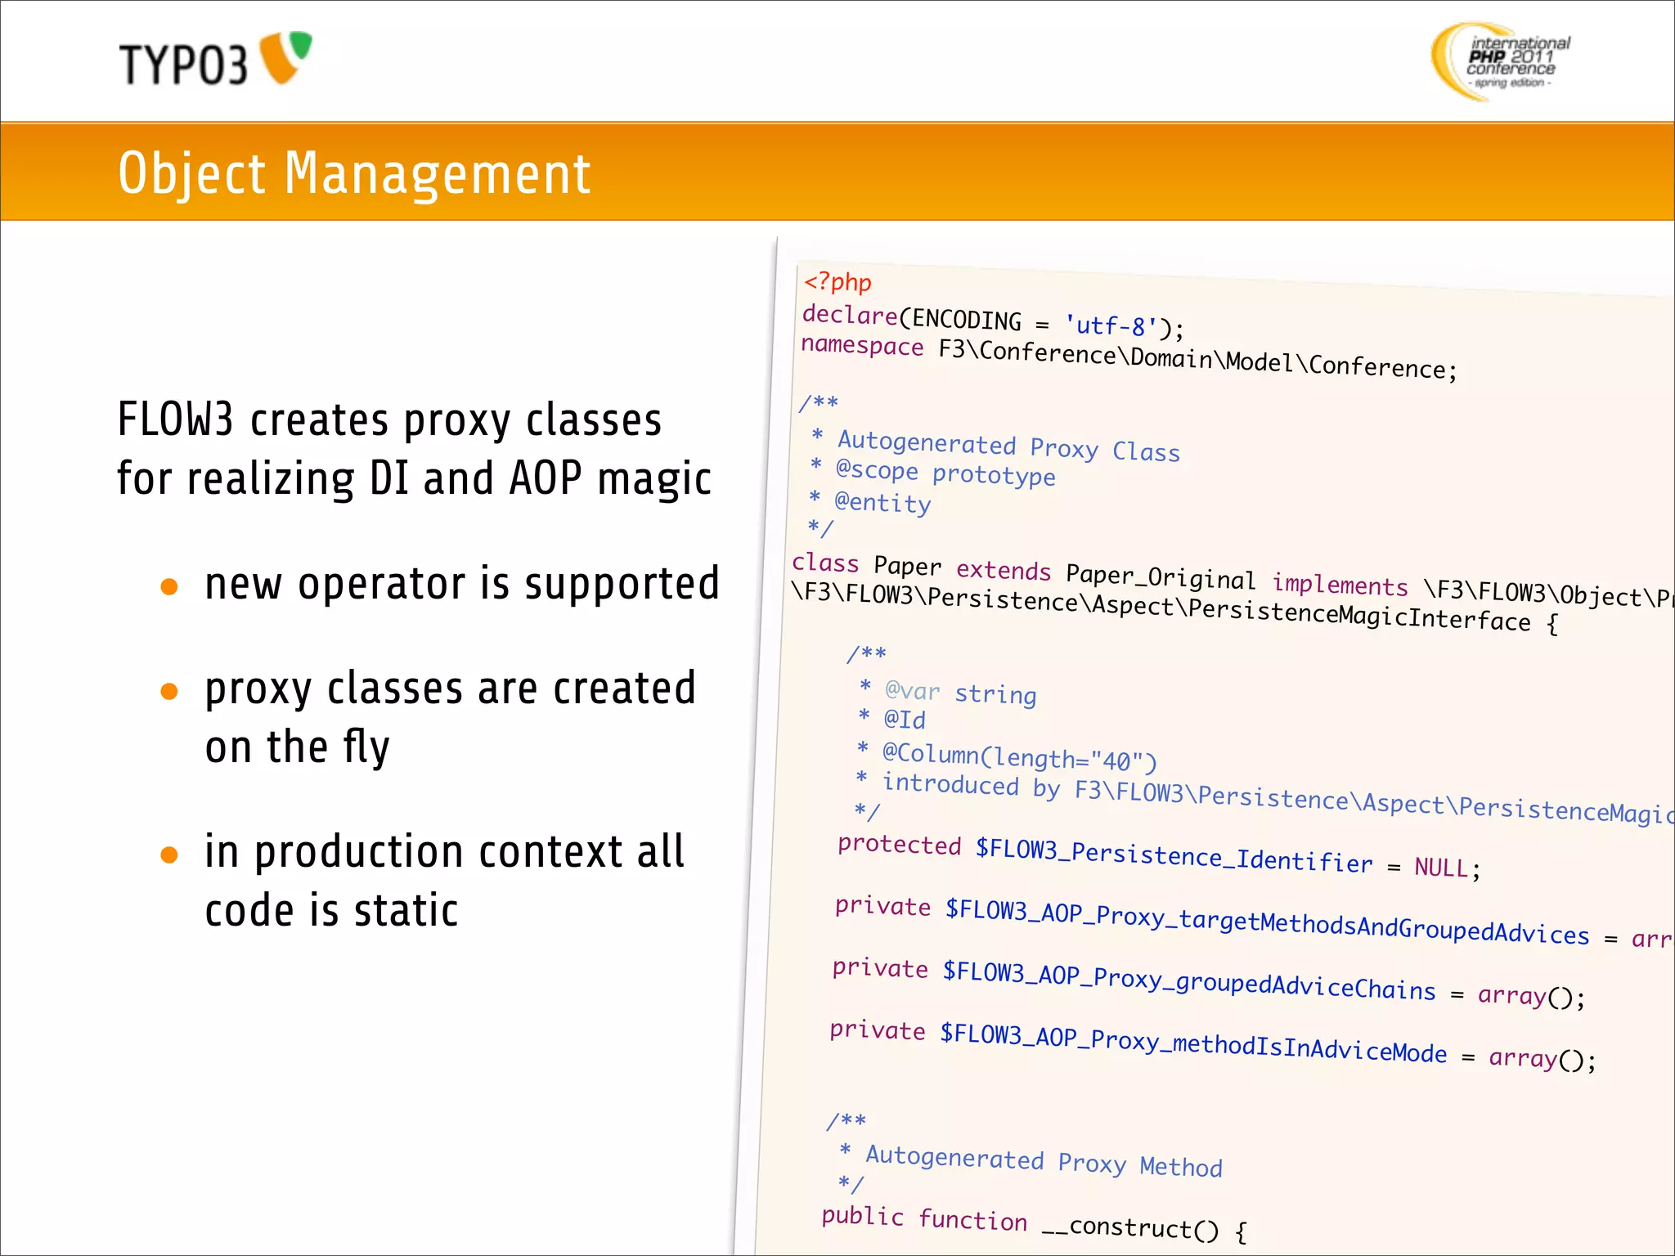The width and height of the screenshot is (1675, 1256).
Task: Click the @Column(length="40") annotation
Action: 1019,757
